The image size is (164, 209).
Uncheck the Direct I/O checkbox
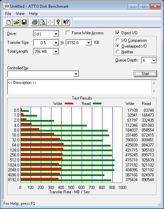click(117, 33)
